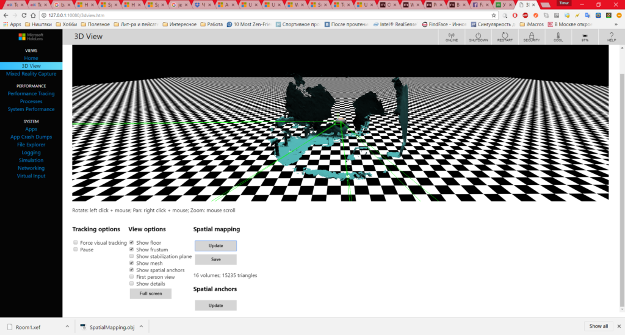Click the browser back arrow
The height and width of the screenshot is (335, 625).
(5, 15)
